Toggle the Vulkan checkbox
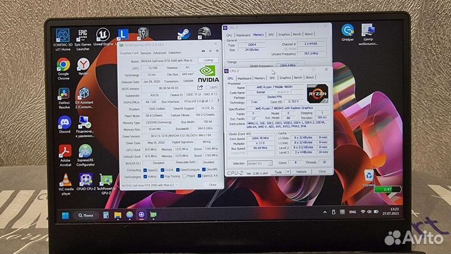Image resolution: width=451 pixels, height=254 pixels. click(x=145, y=176)
